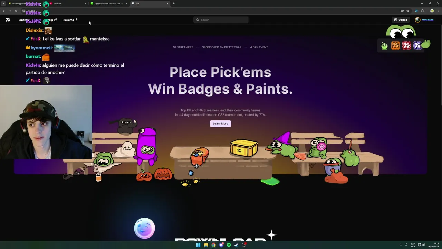This screenshot has height=249, width=442.
Task: Bookmark this page with the star
Action: tap(408, 11)
